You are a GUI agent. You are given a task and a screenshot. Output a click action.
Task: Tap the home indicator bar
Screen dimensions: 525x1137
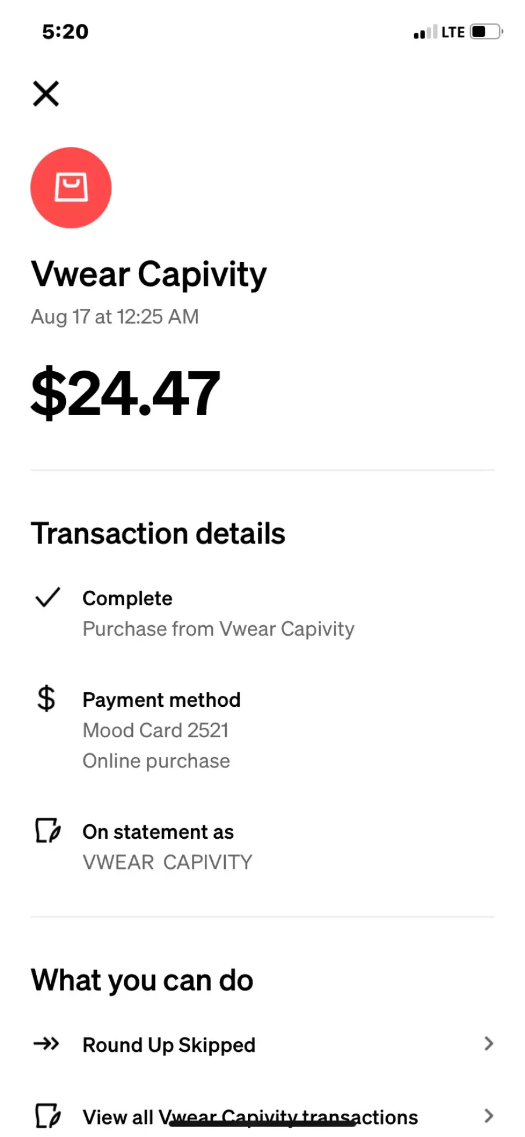pyautogui.click(x=262, y=1124)
